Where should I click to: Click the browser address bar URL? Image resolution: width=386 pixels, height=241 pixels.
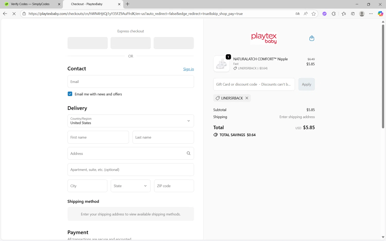click(136, 14)
